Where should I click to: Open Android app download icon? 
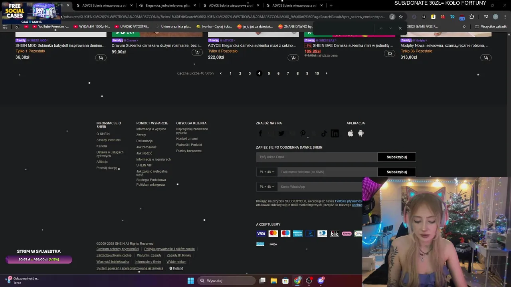point(361,134)
